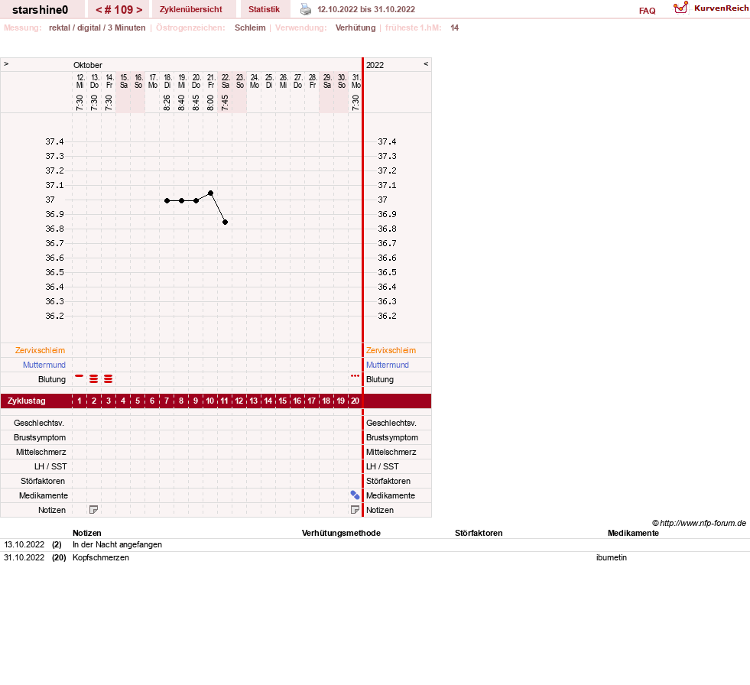
Task: Click the left Störfaktoren row label
Action: [43, 481]
